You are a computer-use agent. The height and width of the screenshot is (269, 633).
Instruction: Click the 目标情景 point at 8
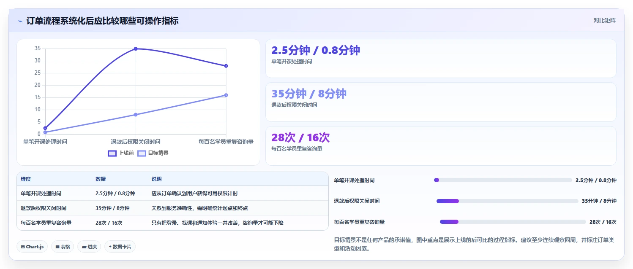(136, 115)
